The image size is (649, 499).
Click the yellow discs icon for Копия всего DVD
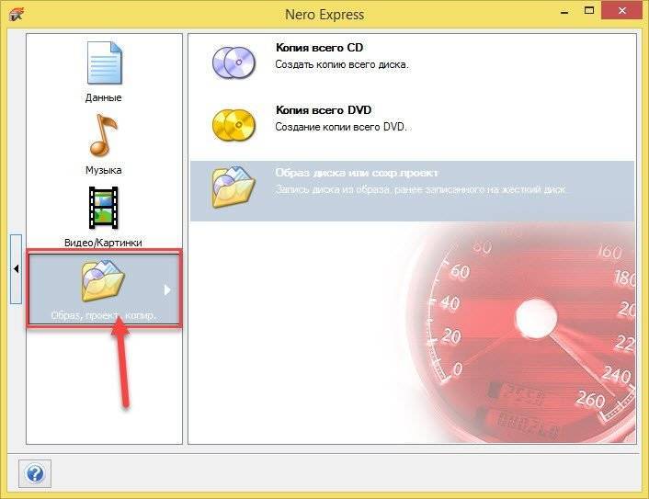[x=233, y=125]
